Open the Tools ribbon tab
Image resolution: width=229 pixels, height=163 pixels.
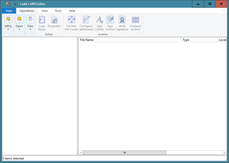click(x=58, y=11)
